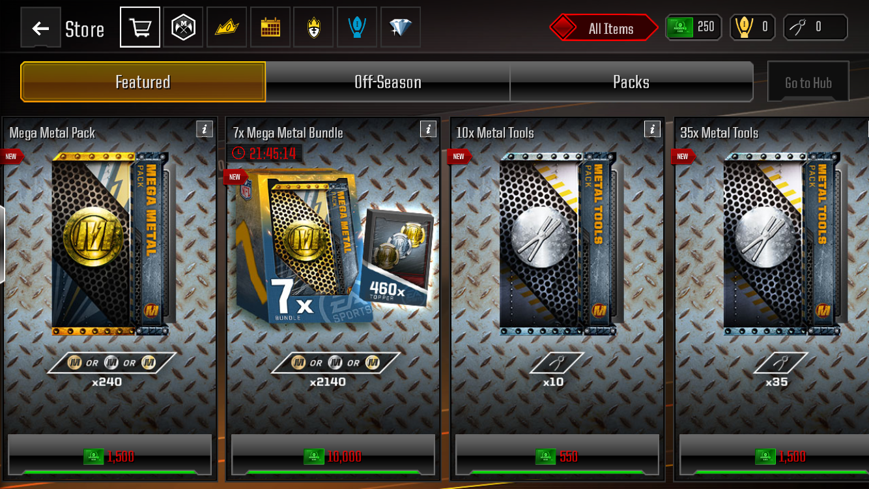The image size is (869, 489).
Task: Show info for 10x Metal Tools
Action: [x=652, y=129]
